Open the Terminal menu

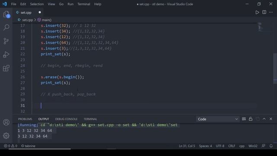point(84,4)
